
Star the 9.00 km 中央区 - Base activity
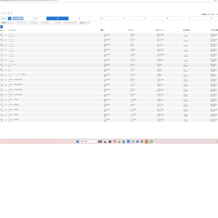tap(6, 110)
